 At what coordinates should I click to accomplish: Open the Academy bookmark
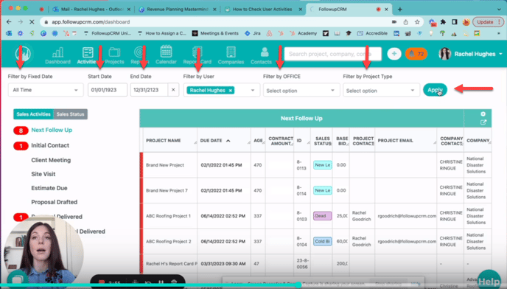click(304, 33)
